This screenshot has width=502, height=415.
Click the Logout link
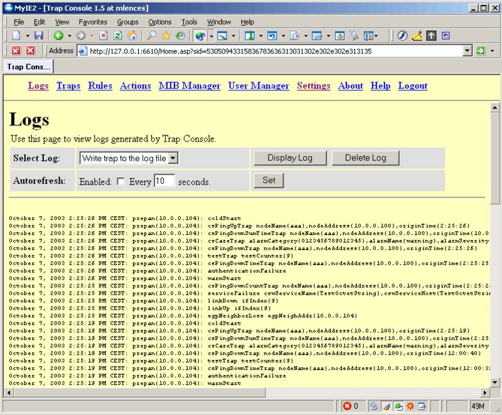coord(413,86)
